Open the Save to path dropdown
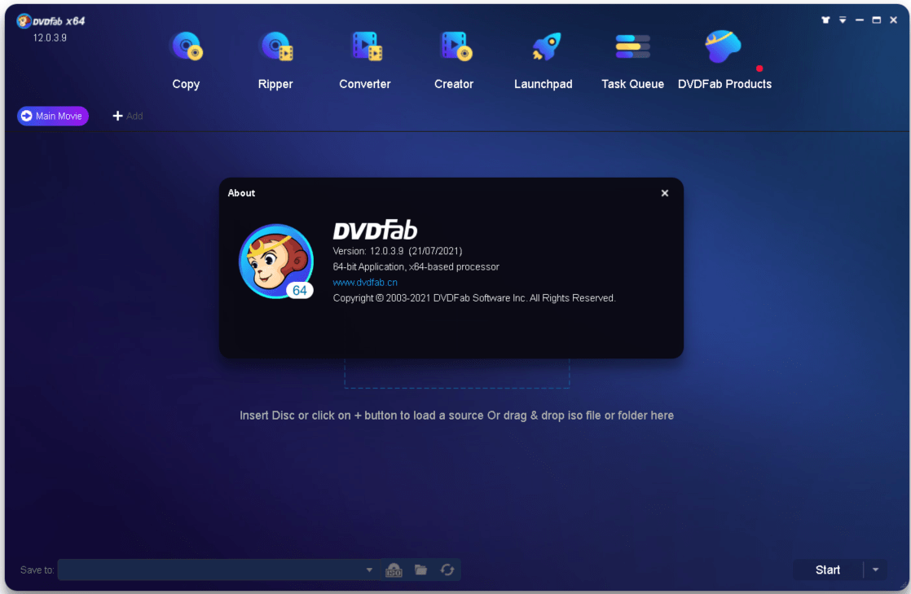911x594 pixels. point(369,570)
